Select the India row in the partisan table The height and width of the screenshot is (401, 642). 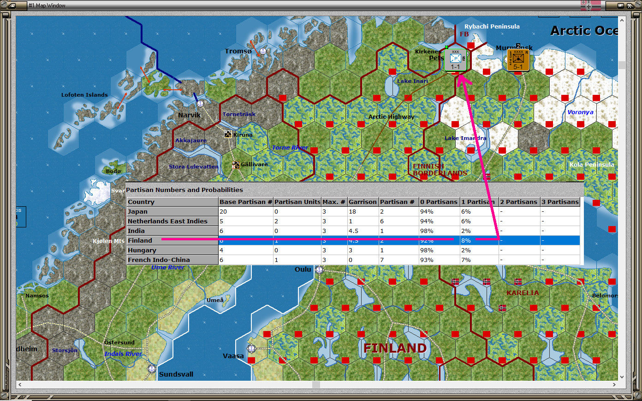(x=353, y=231)
